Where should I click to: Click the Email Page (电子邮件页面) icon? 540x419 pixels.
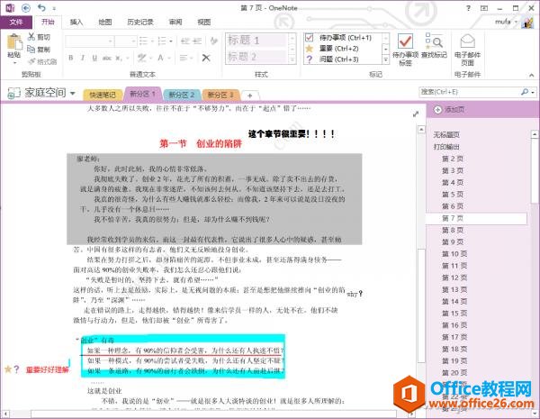tap(466, 43)
